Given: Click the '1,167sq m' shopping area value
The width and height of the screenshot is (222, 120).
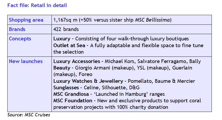Looking at the screenshot, I should pos(65,20).
